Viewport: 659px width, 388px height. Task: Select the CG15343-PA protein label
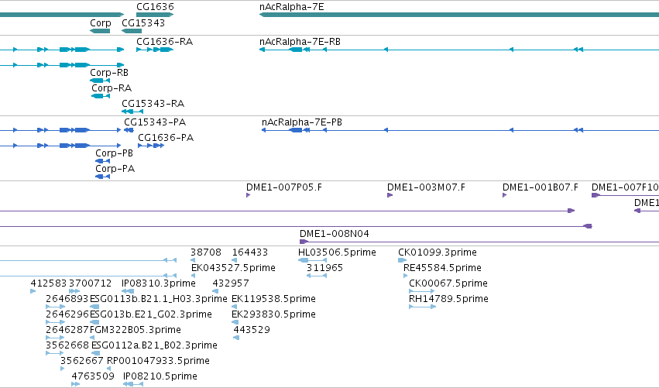155,122
